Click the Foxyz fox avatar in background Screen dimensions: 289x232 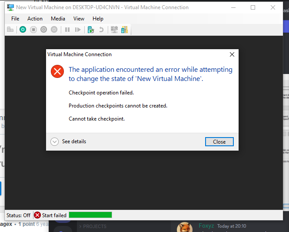point(185,227)
